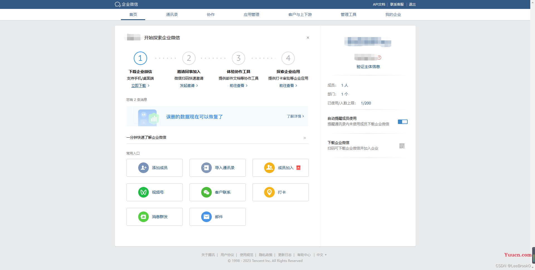Screen dimensions: 535x270
Task: Open the 打卡 location pin icon
Action: point(269,192)
